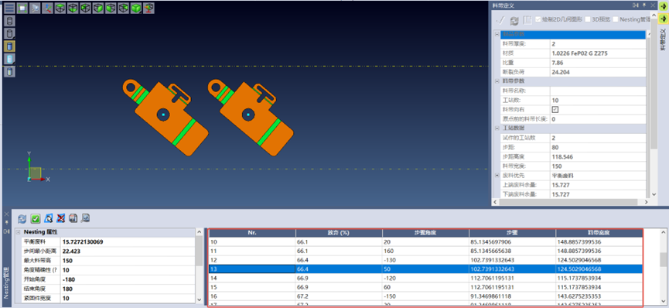The height and width of the screenshot is (308, 669).
Task: Select table row Nr. 10
Action: point(426,241)
